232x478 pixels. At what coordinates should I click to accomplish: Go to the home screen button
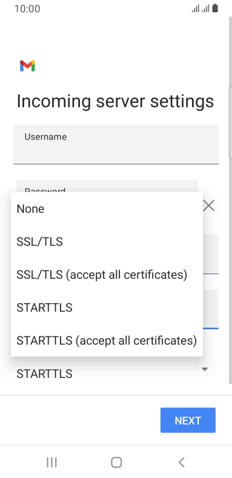click(x=116, y=462)
